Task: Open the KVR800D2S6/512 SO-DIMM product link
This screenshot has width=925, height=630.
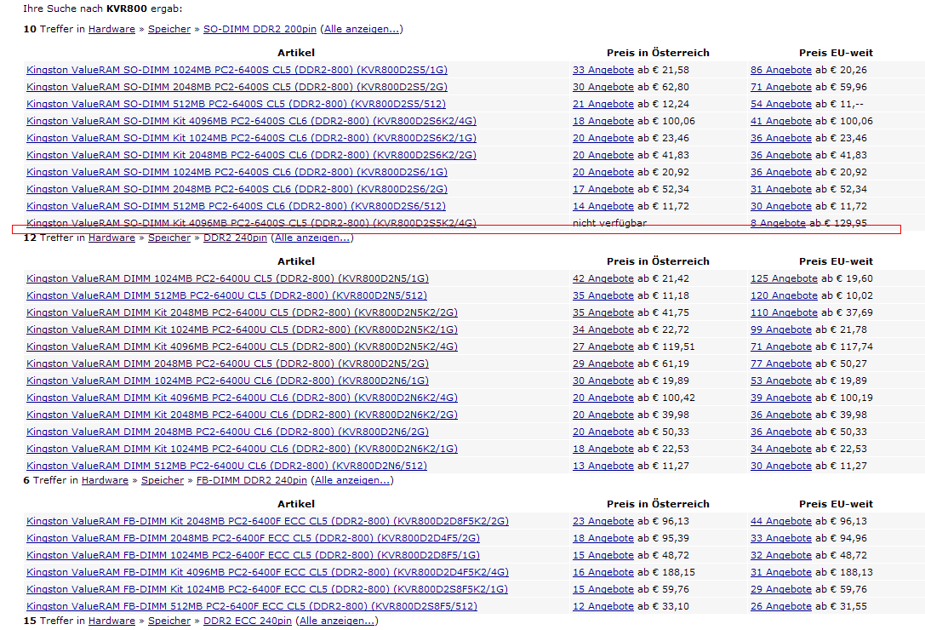Action: click(x=236, y=207)
